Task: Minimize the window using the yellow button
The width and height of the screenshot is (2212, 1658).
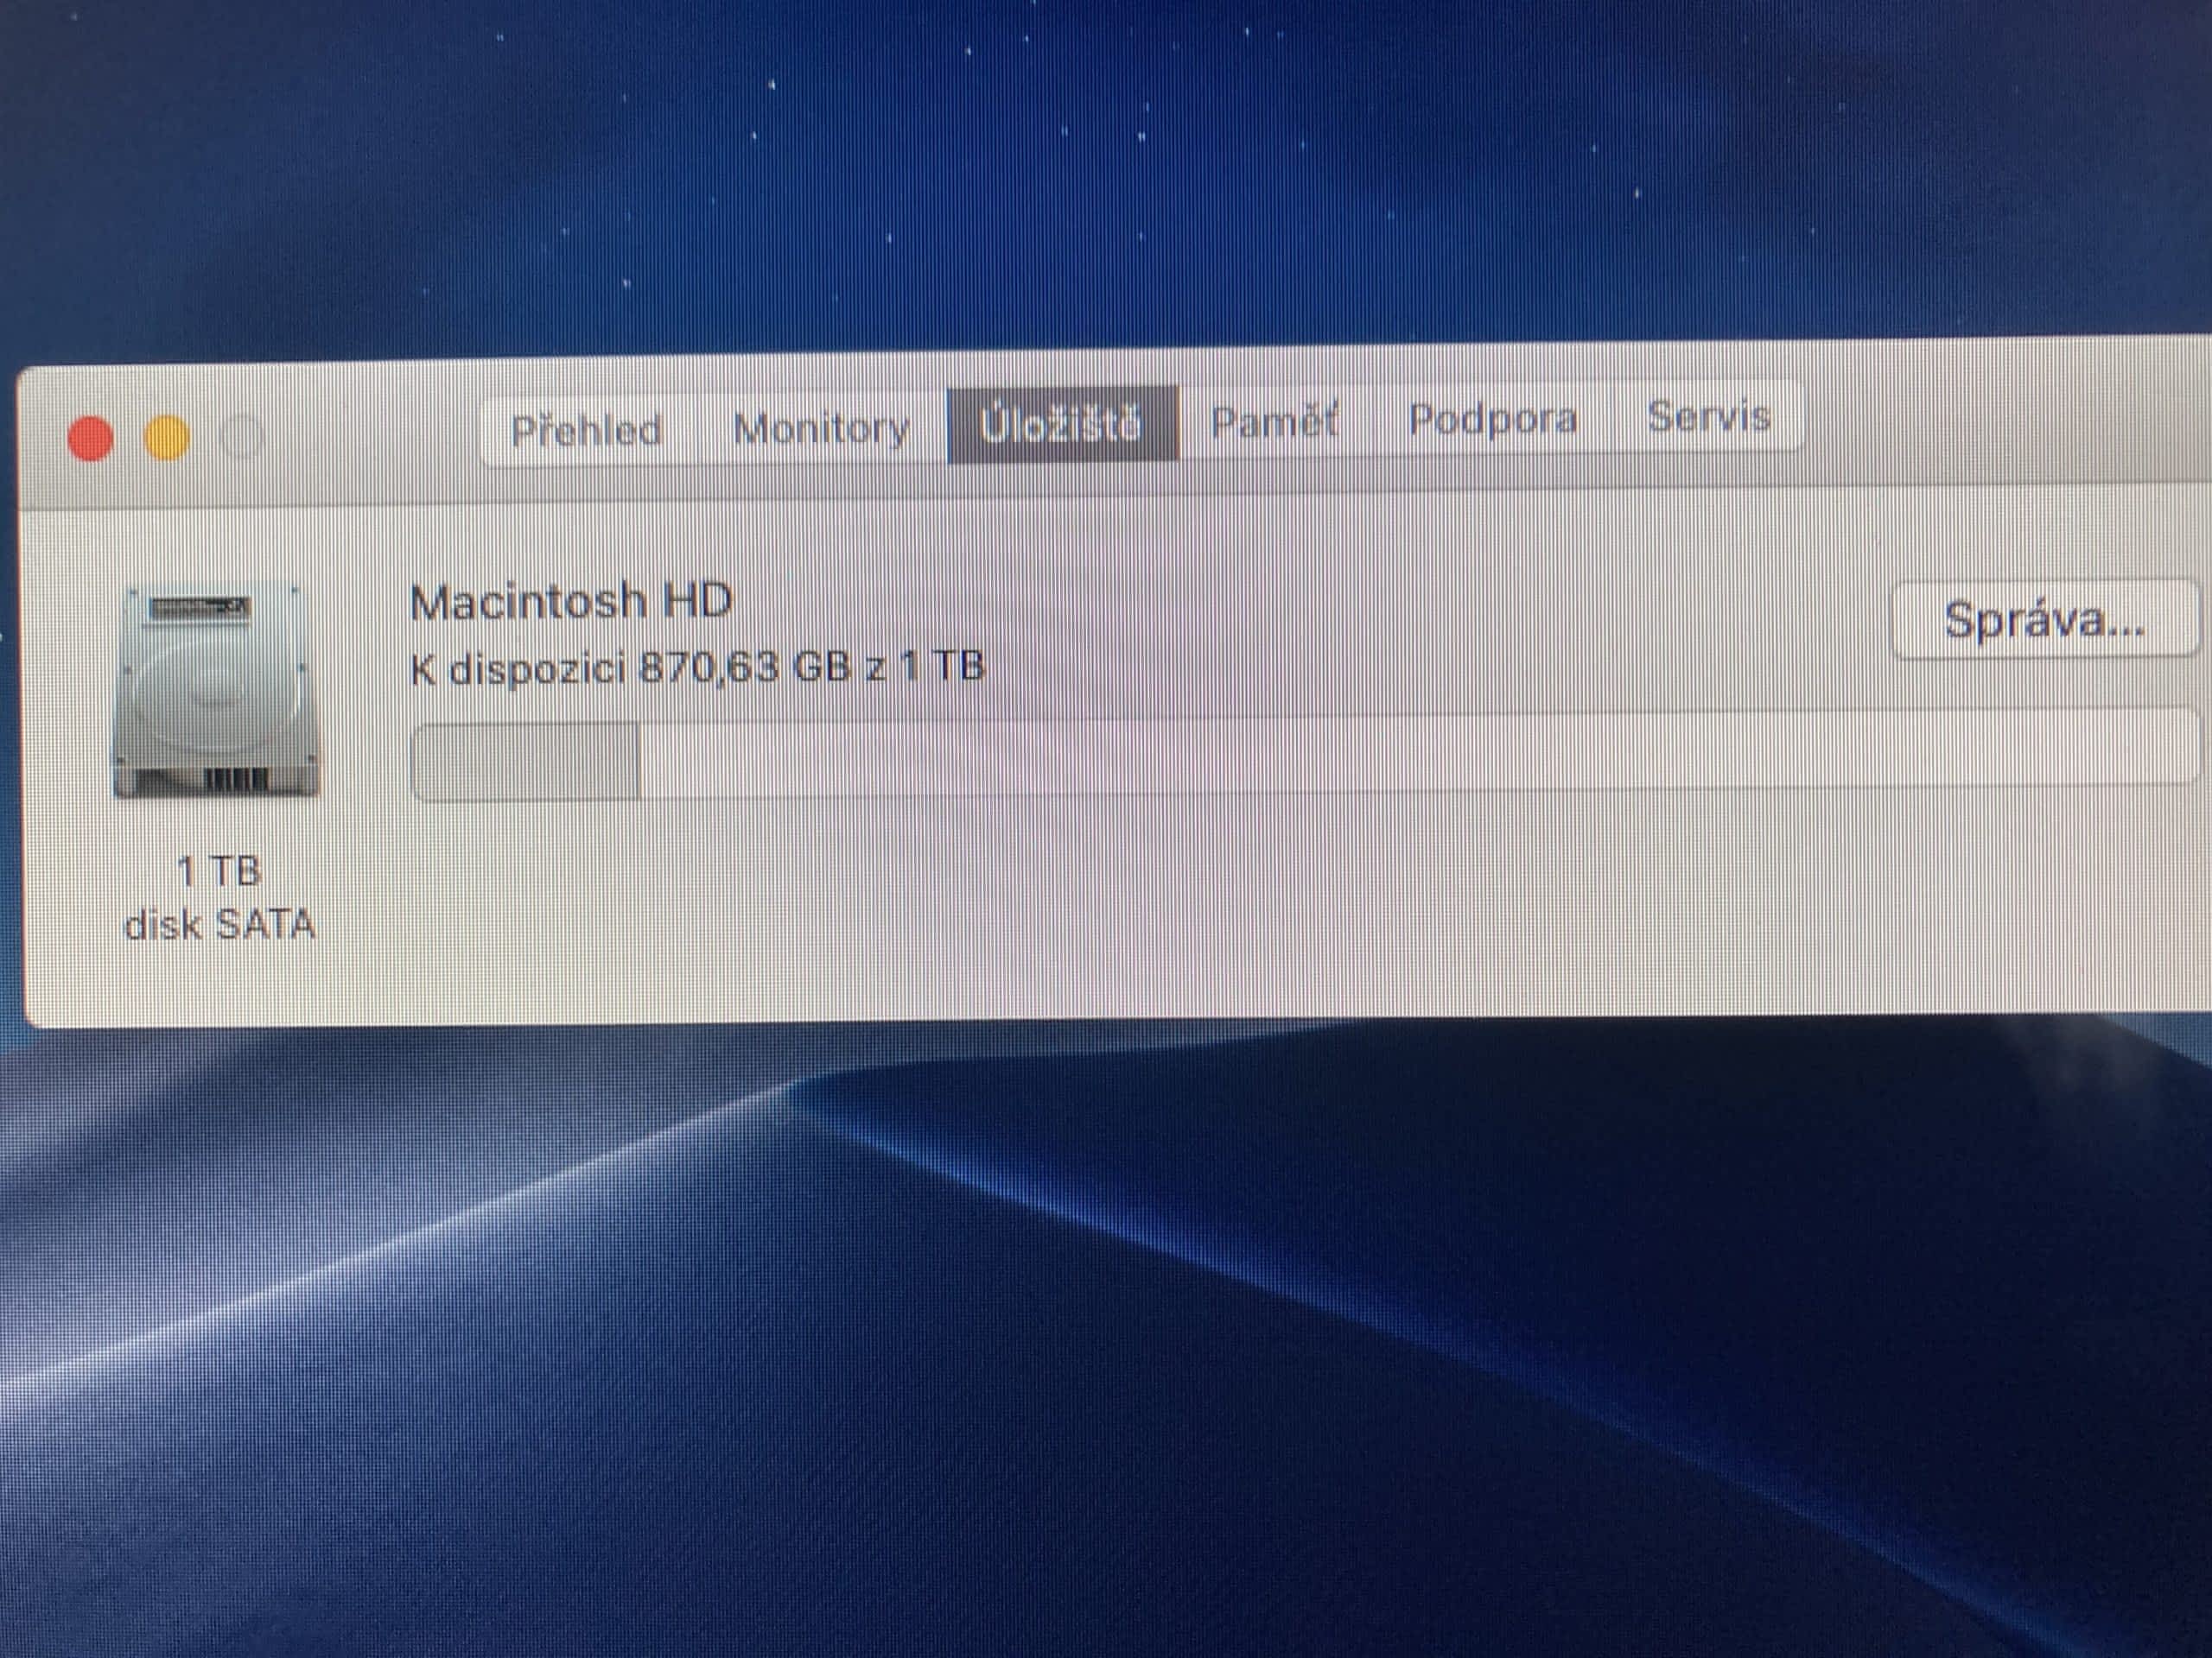Action: 167,438
